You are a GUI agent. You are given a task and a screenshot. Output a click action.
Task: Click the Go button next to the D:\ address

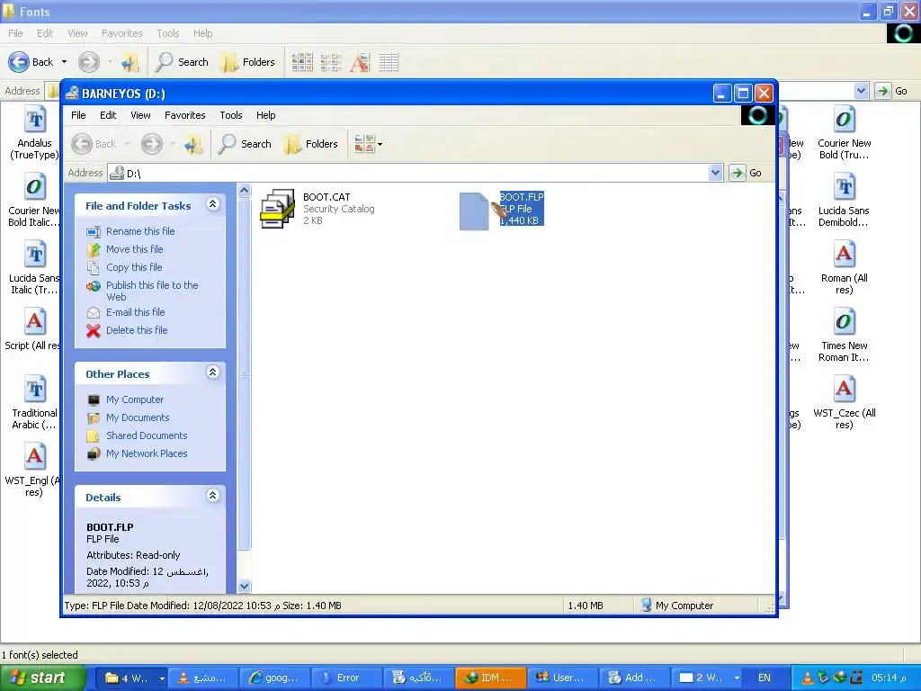pos(746,173)
